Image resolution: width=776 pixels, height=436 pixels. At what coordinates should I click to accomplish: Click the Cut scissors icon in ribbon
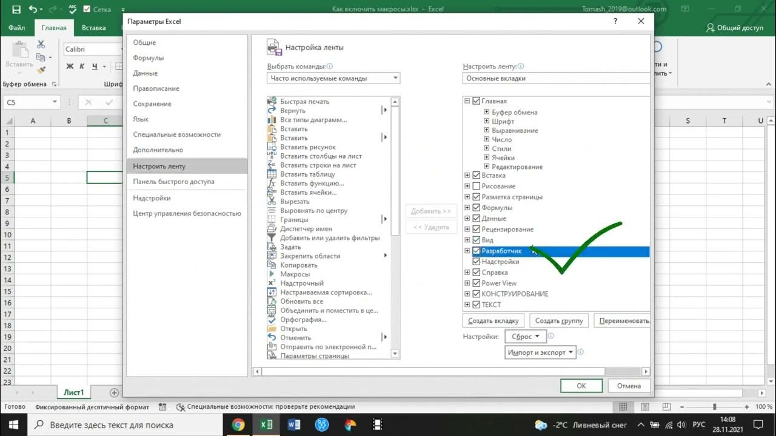click(x=41, y=44)
